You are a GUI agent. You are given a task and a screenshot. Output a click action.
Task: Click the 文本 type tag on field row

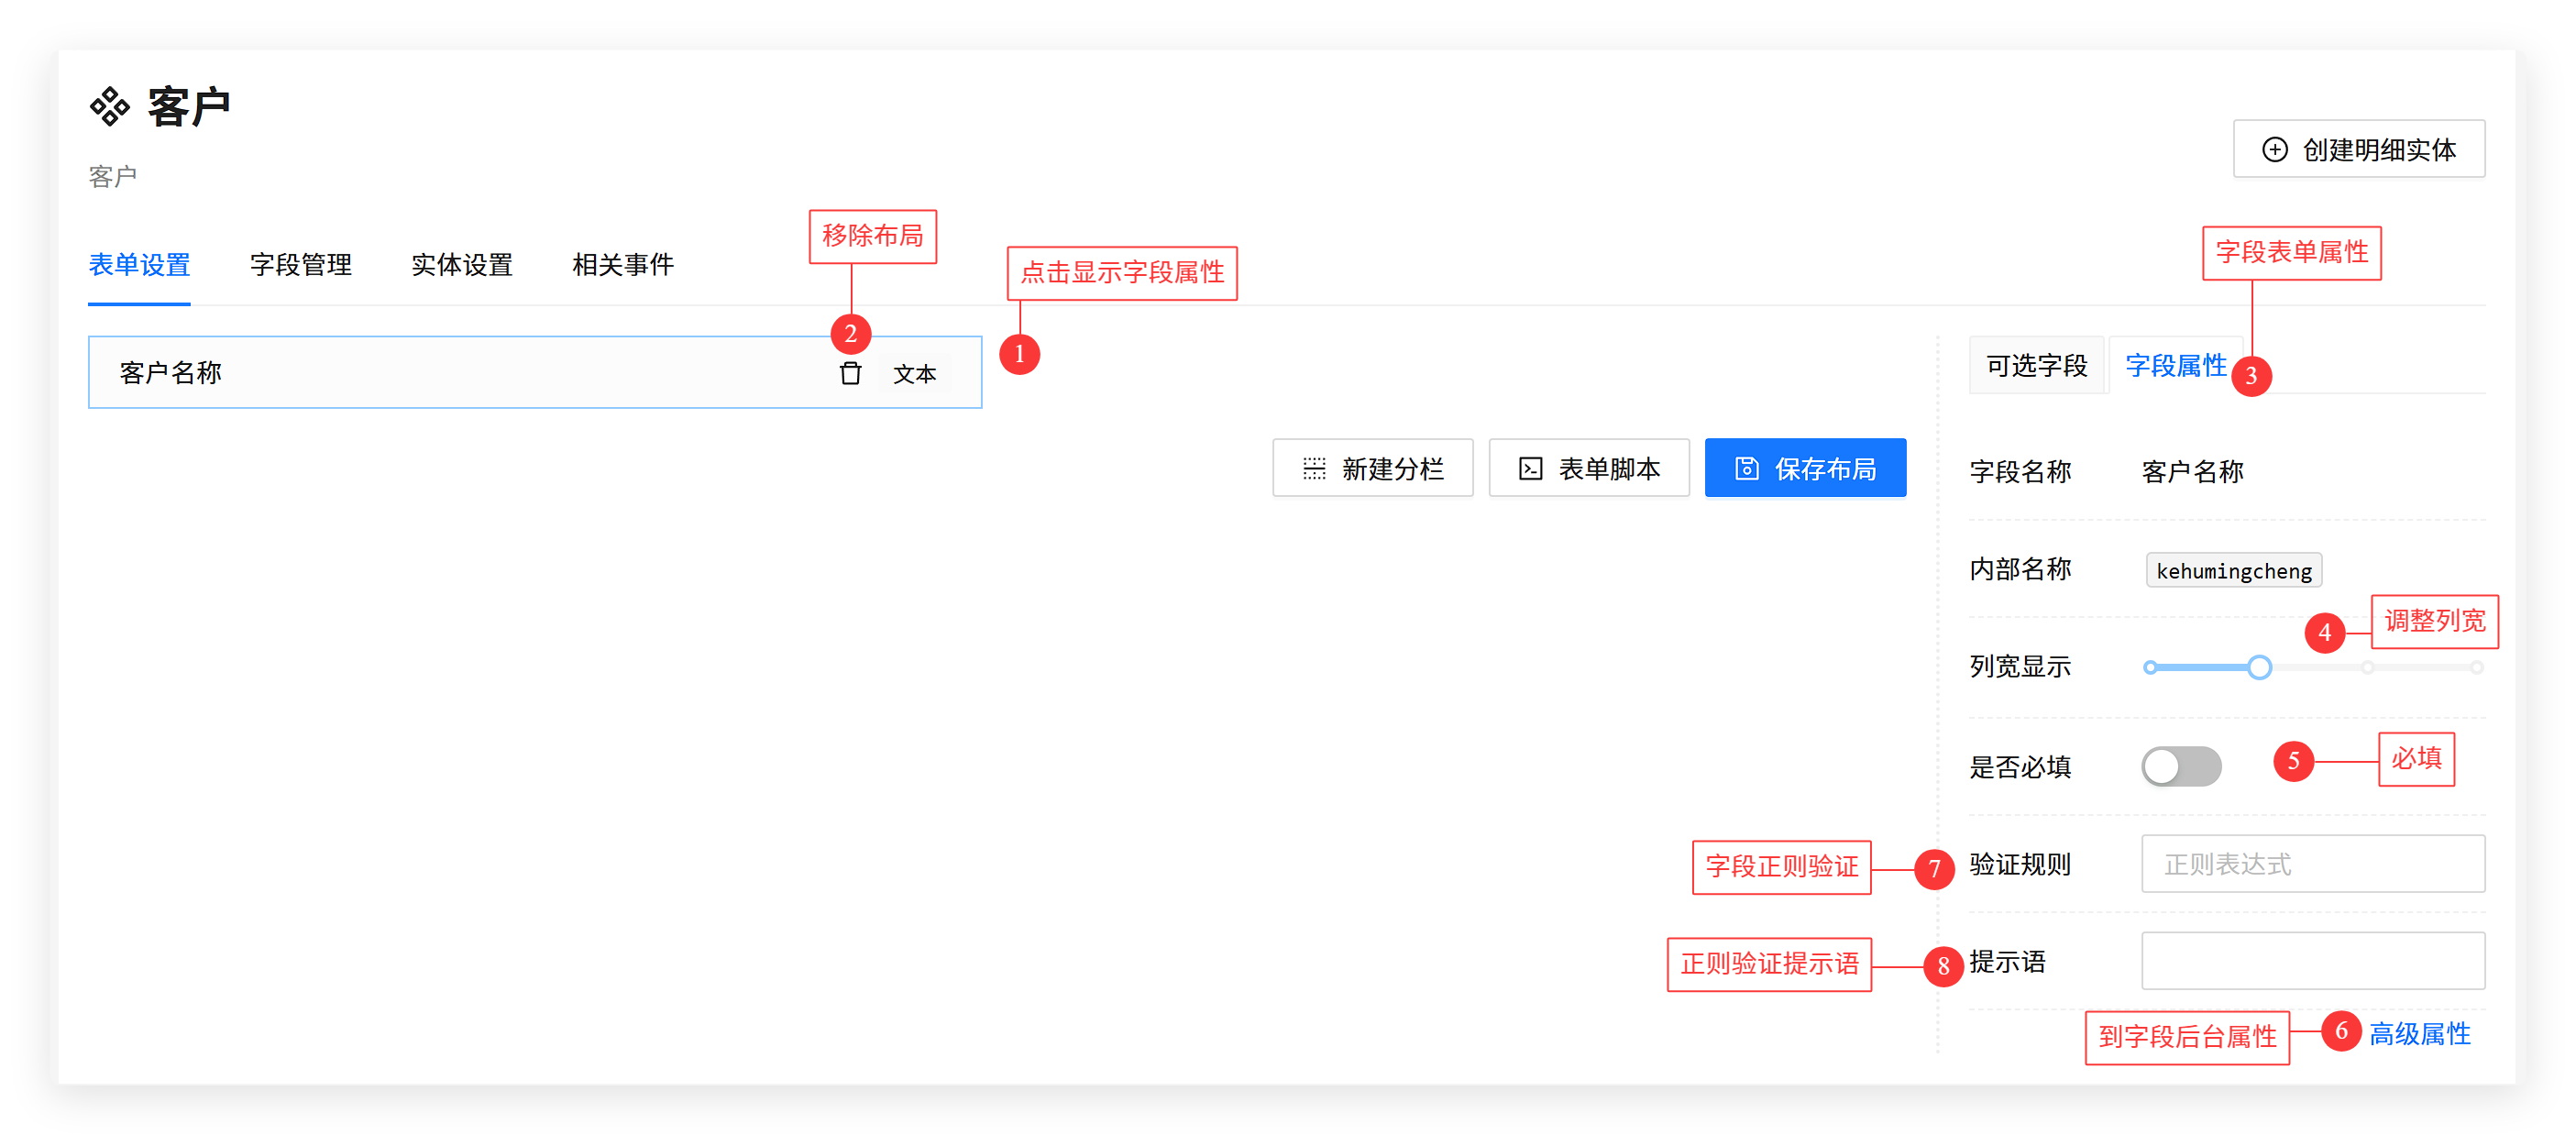[914, 374]
